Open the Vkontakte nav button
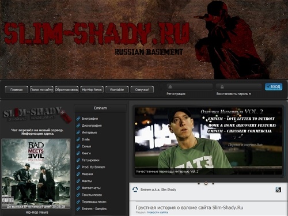Viewport: 288px width, 216px height. [117, 90]
